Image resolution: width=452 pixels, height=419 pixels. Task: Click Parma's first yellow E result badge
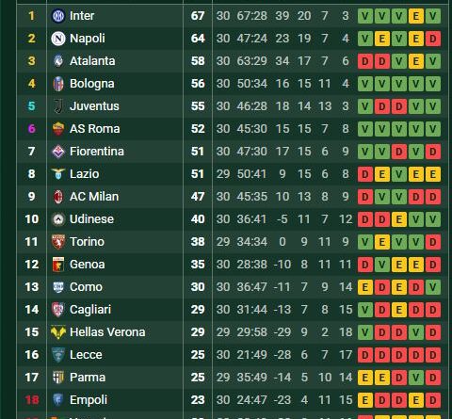365,378
